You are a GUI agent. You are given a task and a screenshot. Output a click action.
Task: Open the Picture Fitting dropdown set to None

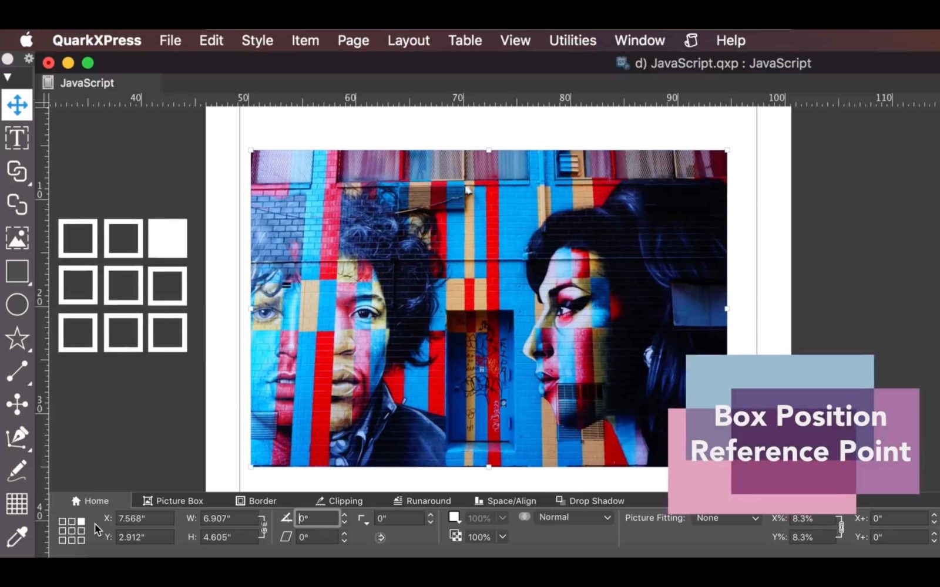click(727, 518)
